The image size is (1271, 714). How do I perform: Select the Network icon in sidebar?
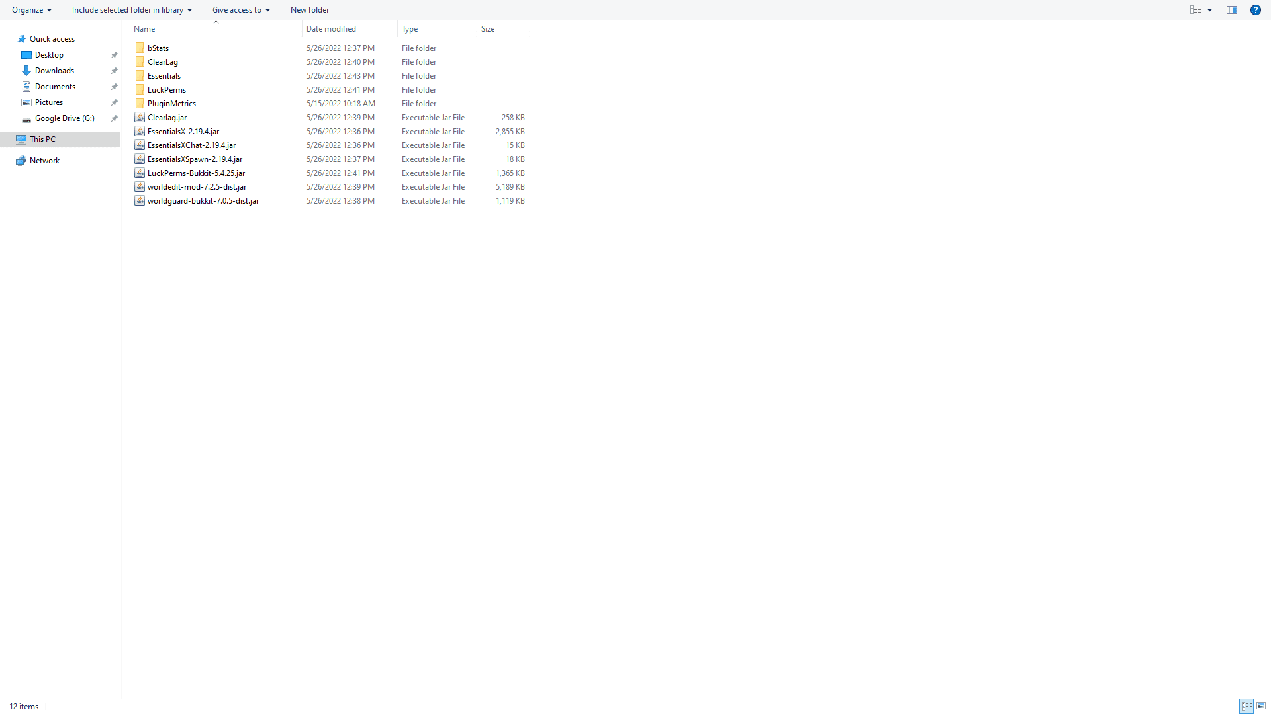point(21,161)
